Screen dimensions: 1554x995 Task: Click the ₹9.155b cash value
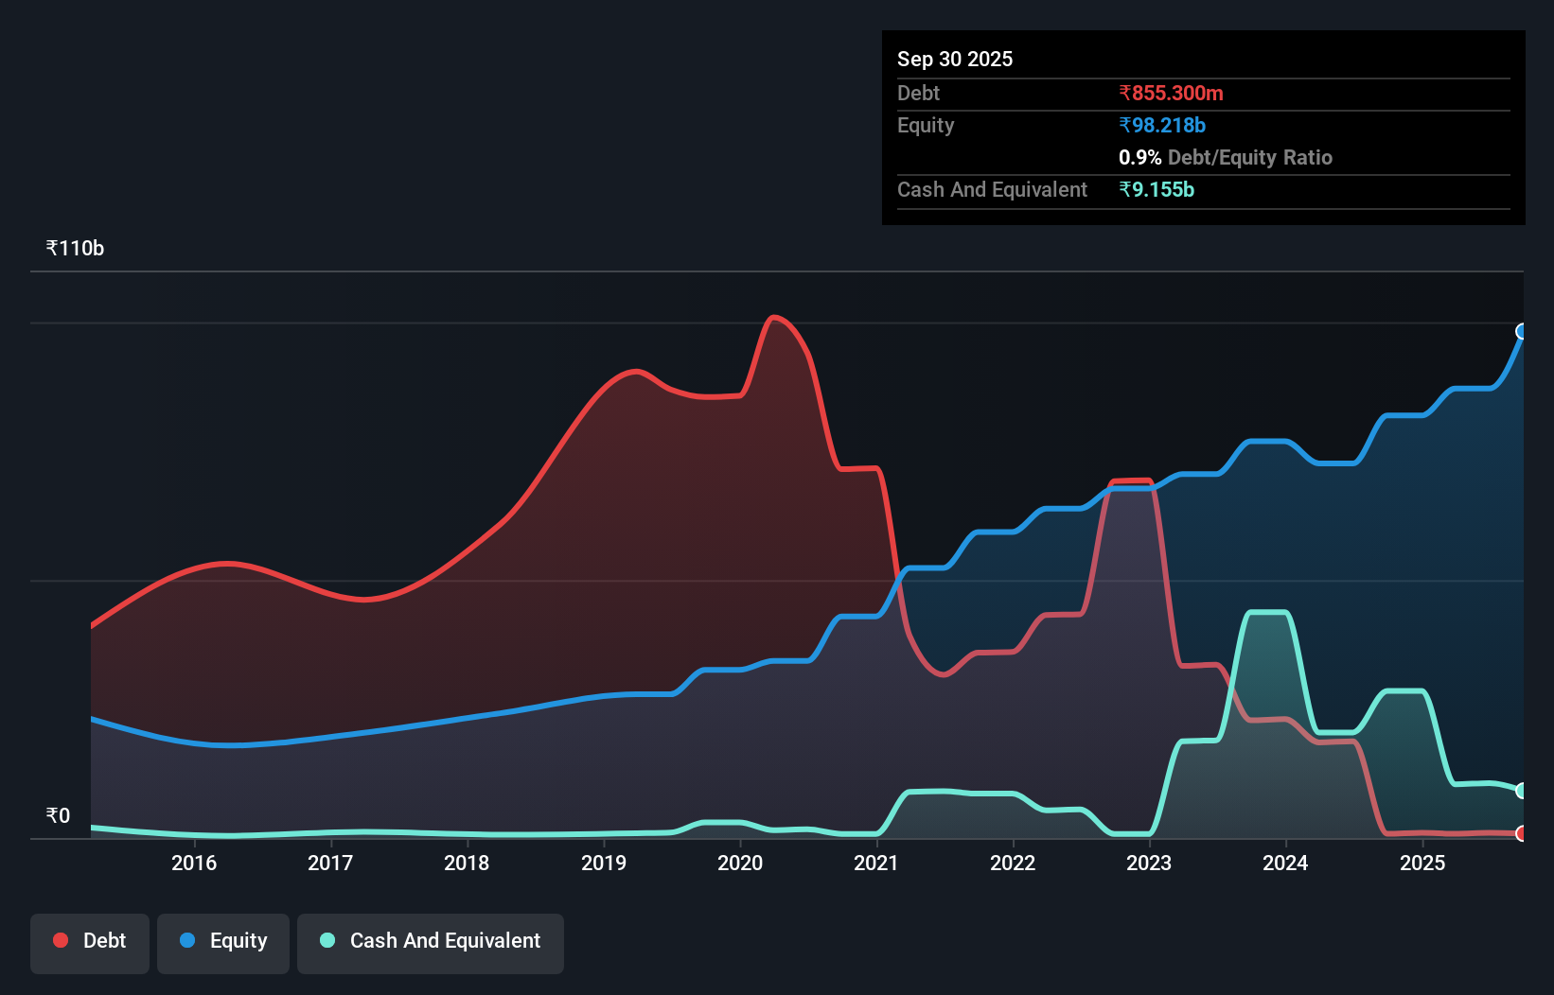tap(1157, 190)
